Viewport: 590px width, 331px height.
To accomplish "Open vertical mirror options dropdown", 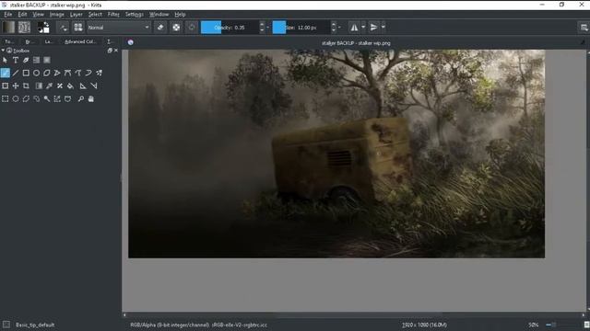I will pyautogui.click(x=383, y=28).
